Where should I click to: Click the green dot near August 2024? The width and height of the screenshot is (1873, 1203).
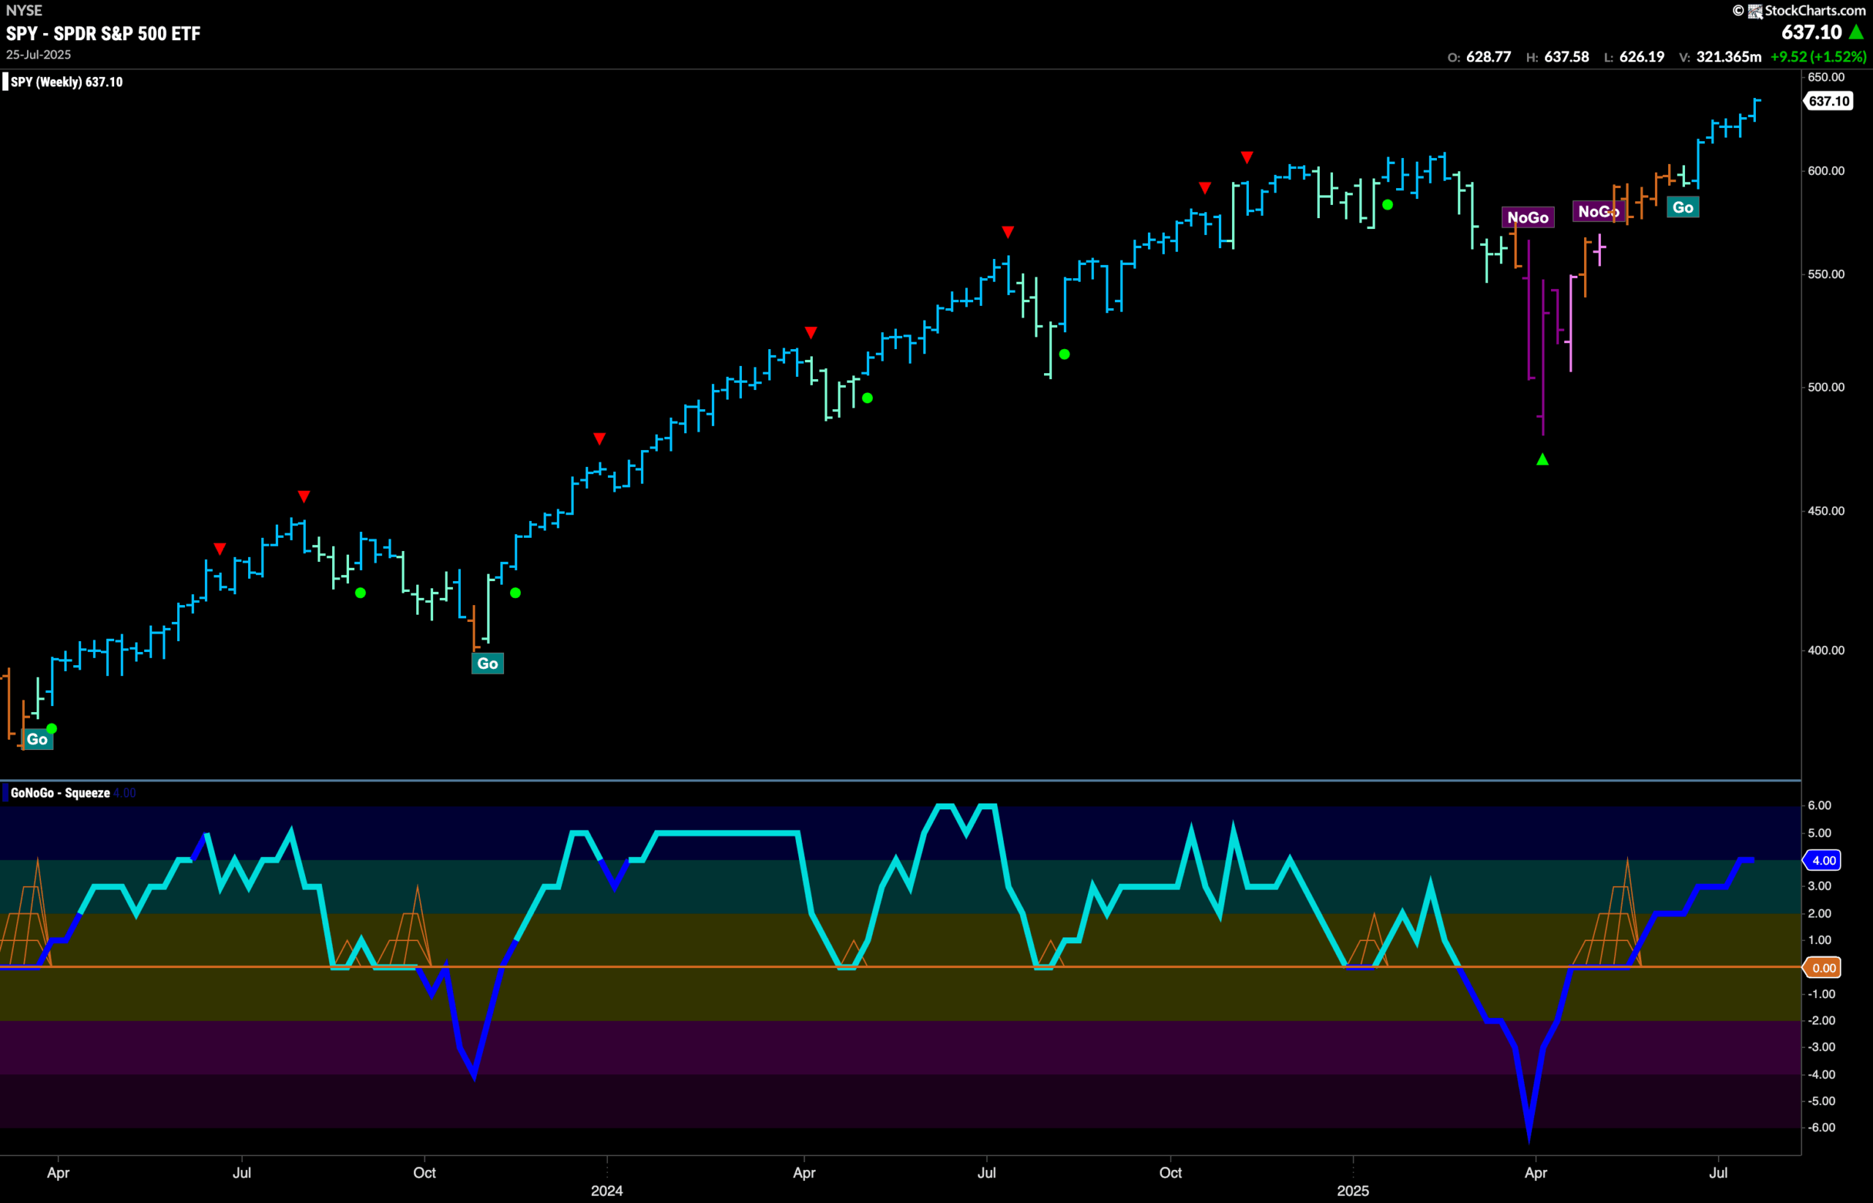point(1064,355)
